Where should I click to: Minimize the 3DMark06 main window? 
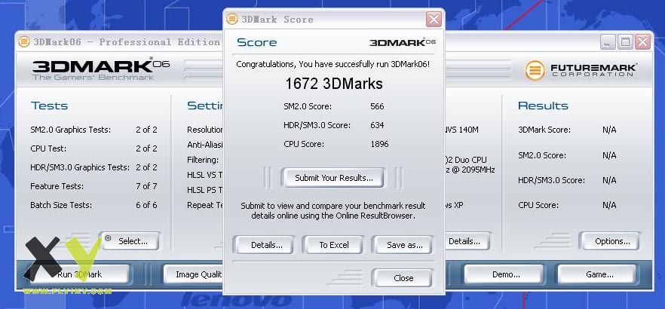click(608, 42)
